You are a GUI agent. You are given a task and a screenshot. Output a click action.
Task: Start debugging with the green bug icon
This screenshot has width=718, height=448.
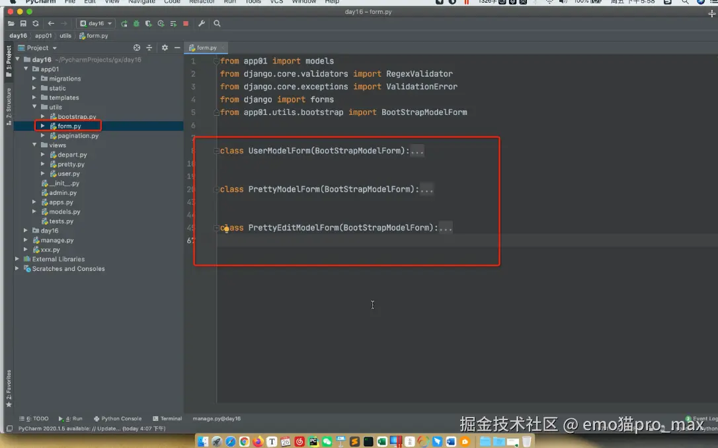[136, 23]
